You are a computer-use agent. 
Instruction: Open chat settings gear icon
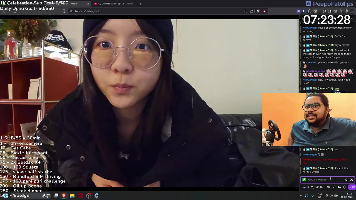344,187
